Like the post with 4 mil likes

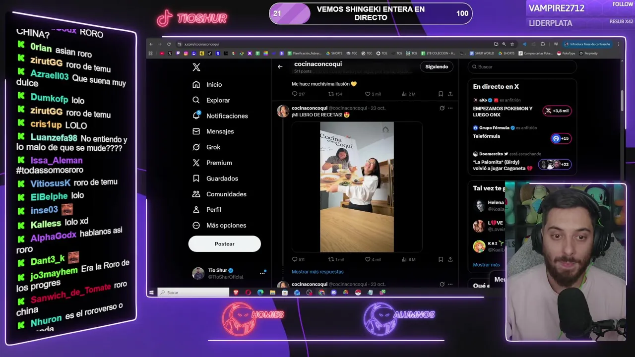pyautogui.click(x=373, y=259)
